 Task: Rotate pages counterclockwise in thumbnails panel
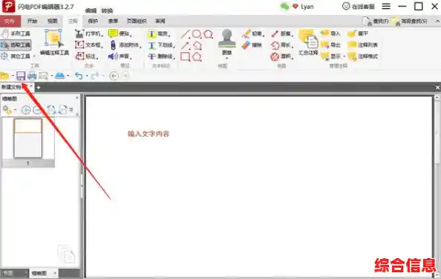point(51,109)
